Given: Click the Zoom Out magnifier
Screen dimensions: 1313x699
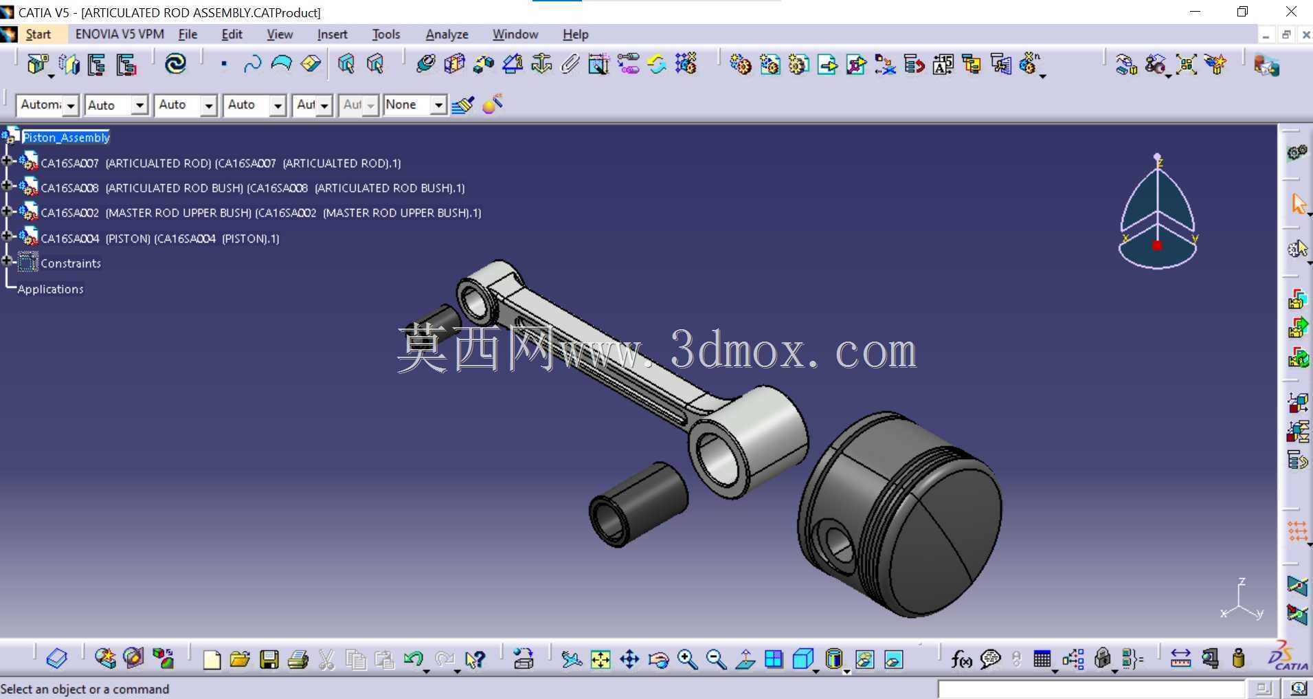Looking at the screenshot, I should [716, 660].
